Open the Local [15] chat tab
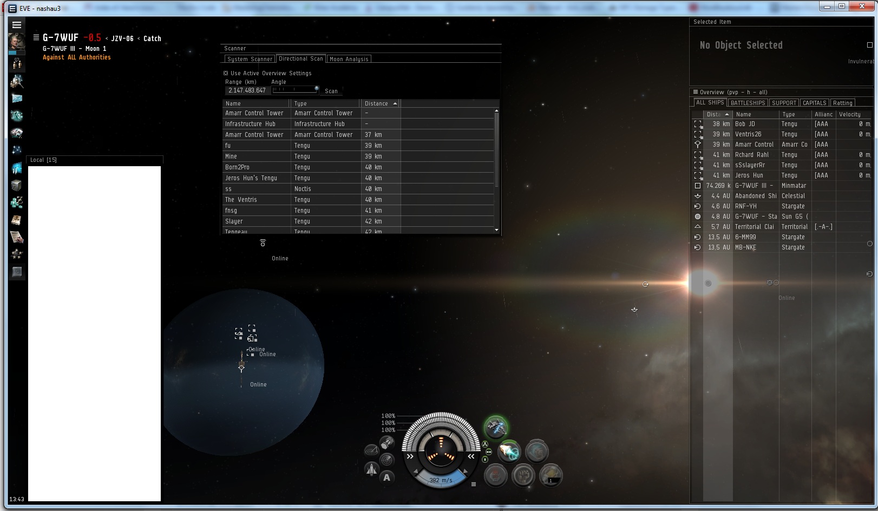 (43, 160)
